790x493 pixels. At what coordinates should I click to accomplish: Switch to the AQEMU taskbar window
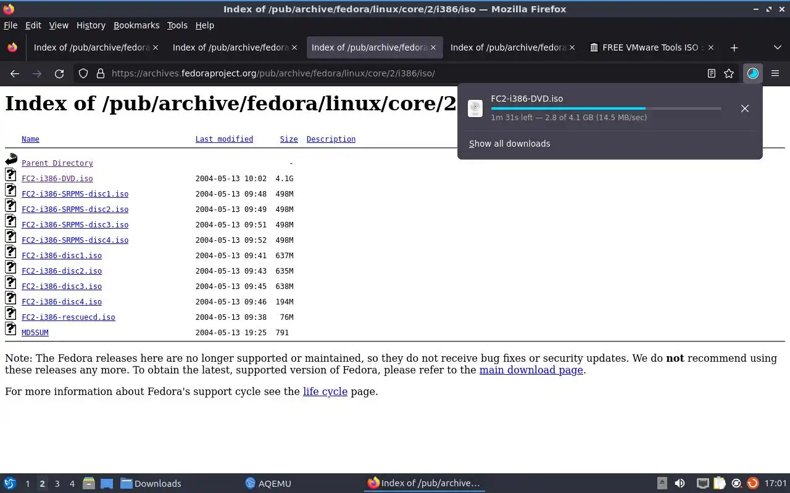point(268,484)
